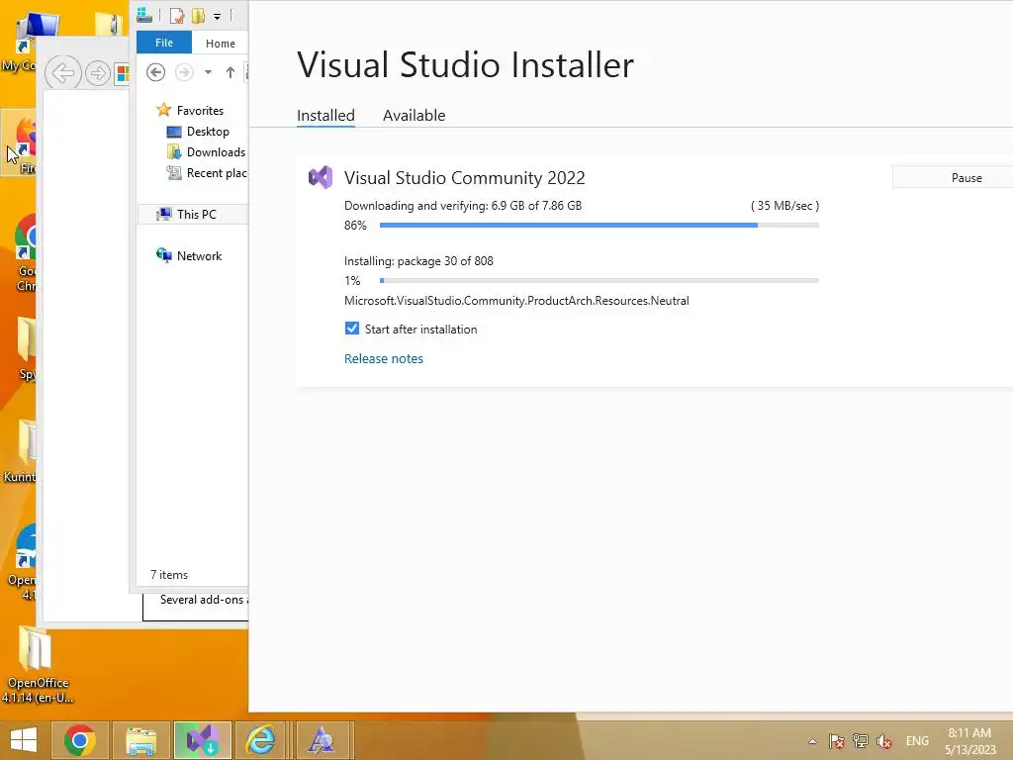Open File Explorer from taskbar
The width and height of the screenshot is (1013, 760).
pyautogui.click(x=141, y=740)
